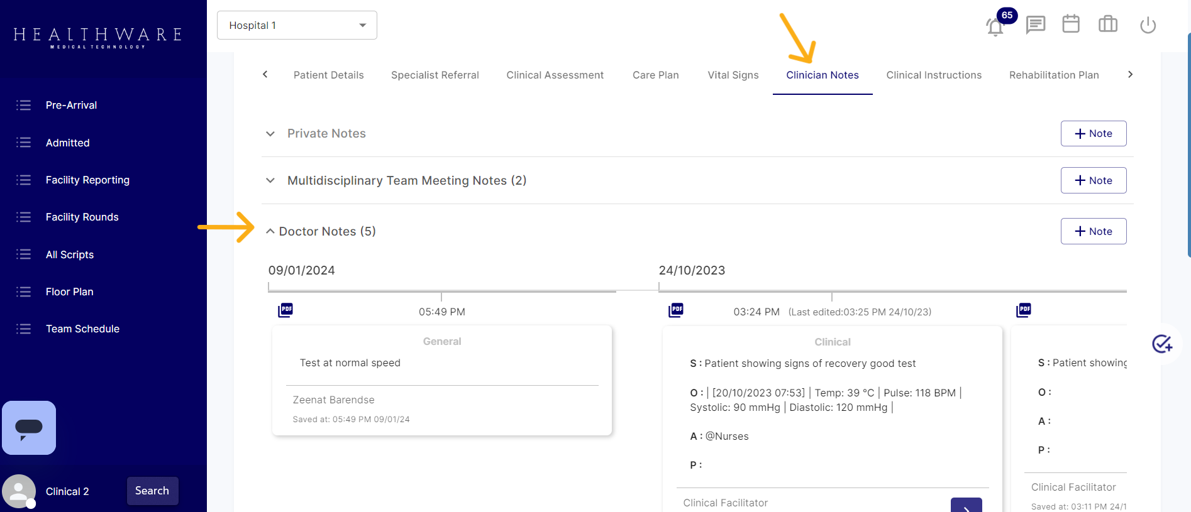Click the briefcase icon in top bar
Viewport: 1191px width, 512px height.
click(1107, 25)
